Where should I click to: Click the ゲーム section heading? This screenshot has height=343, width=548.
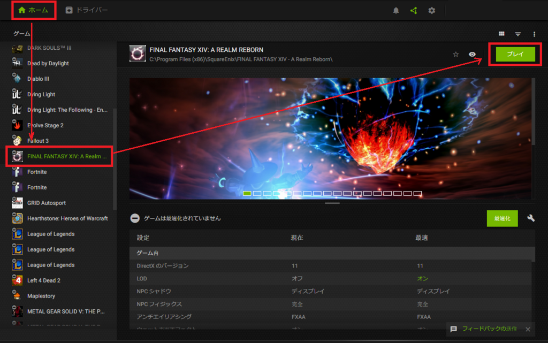point(21,34)
